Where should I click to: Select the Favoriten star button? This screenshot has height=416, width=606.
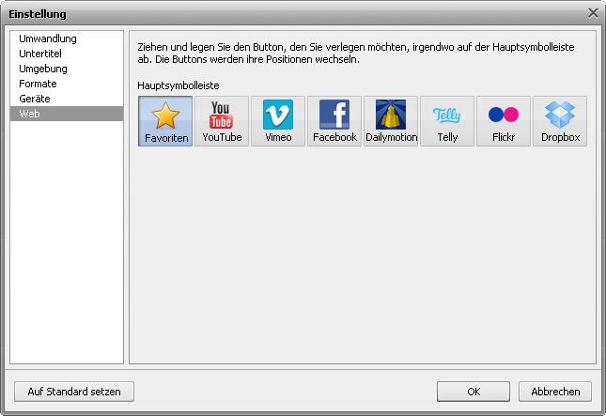pyautogui.click(x=165, y=121)
